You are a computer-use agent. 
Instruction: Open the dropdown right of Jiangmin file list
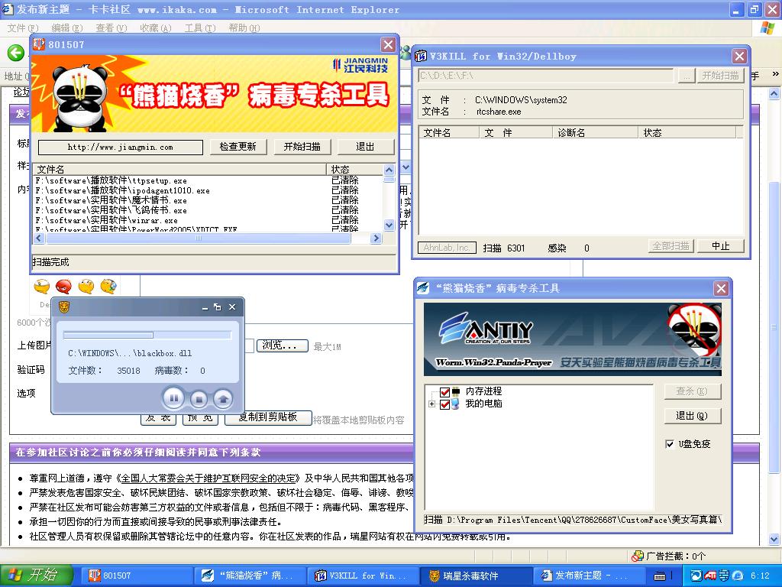[406, 167]
